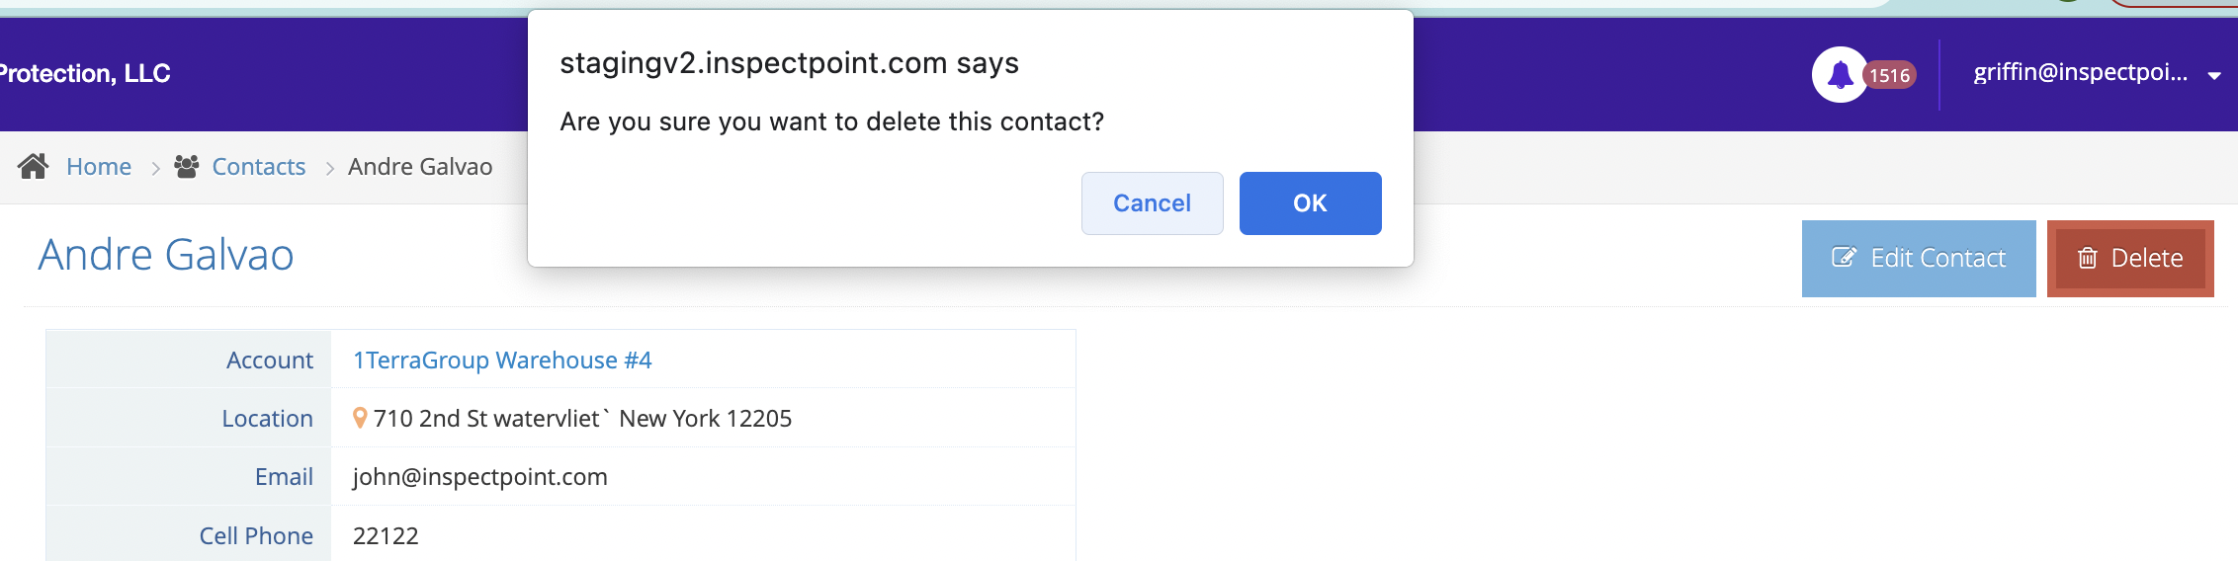Viewport: 2238px width, 561px height.
Task: Click the 710 2nd St address text
Action: pos(582,419)
